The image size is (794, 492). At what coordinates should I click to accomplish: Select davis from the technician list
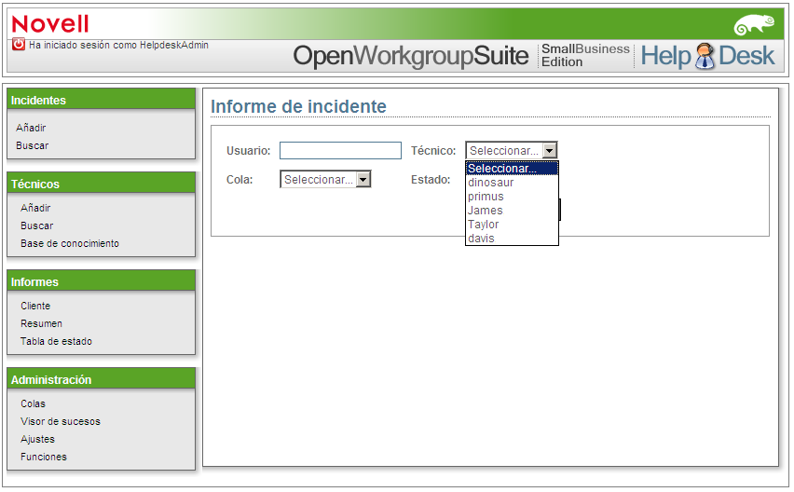(x=512, y=238)
